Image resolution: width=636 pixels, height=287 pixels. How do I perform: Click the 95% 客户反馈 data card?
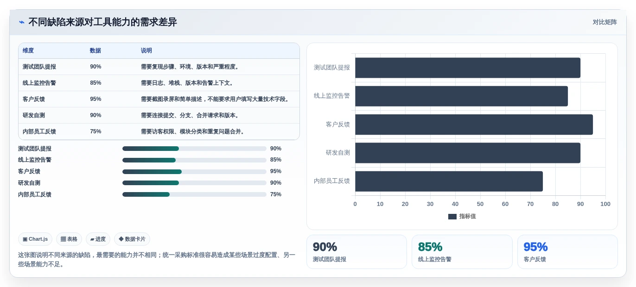(567, 252)
